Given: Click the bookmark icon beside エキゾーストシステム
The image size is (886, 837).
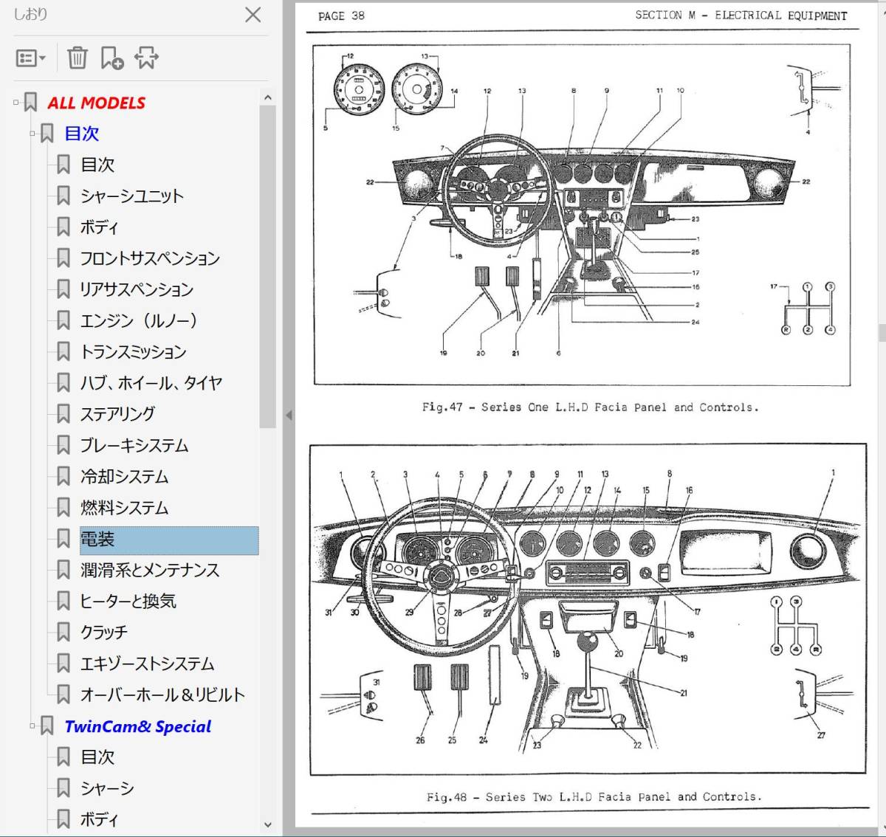Looking at the screenshot, I should tap(63, 663).
